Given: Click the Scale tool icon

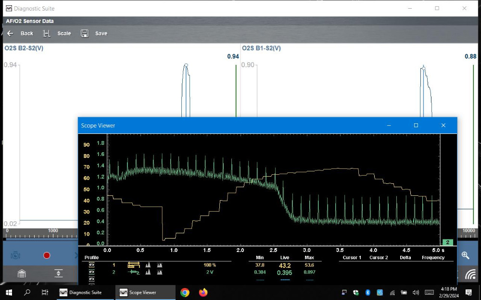Looking at the screenshot, I should coord(47,34).
